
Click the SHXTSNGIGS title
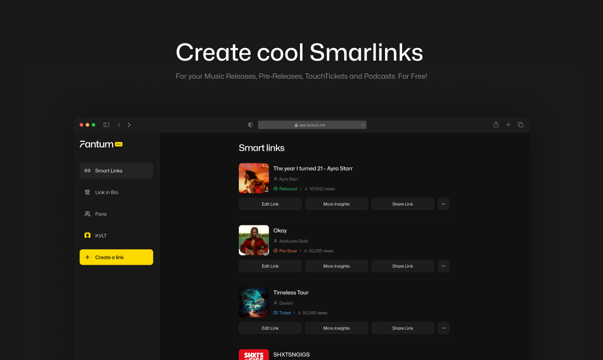[292, 354]
